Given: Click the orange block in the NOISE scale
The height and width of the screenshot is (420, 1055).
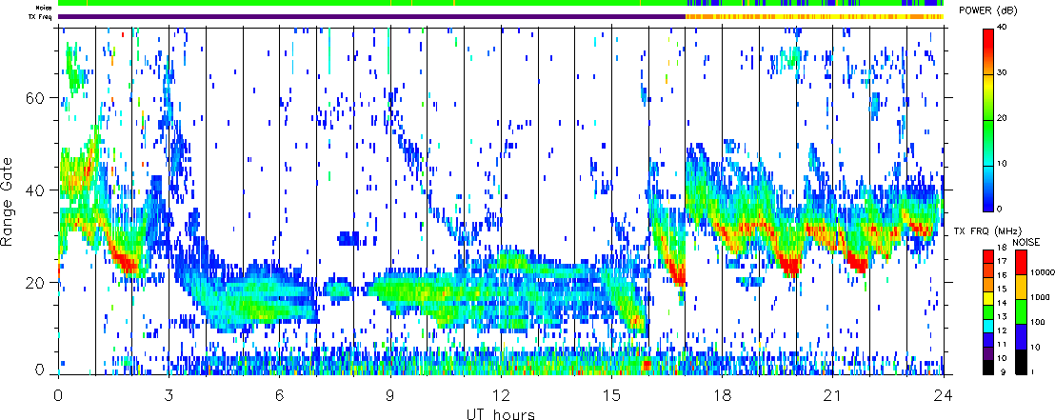Looking at the screenshot, I should pyautogui.click(x=1021, y=287).
